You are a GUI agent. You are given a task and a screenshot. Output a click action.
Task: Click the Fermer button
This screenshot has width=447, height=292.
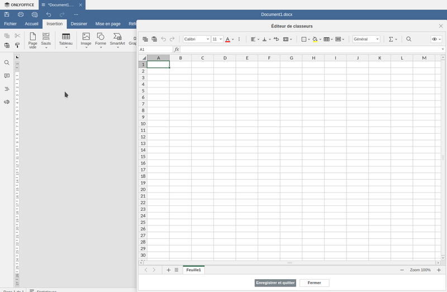tap(314, 283)
